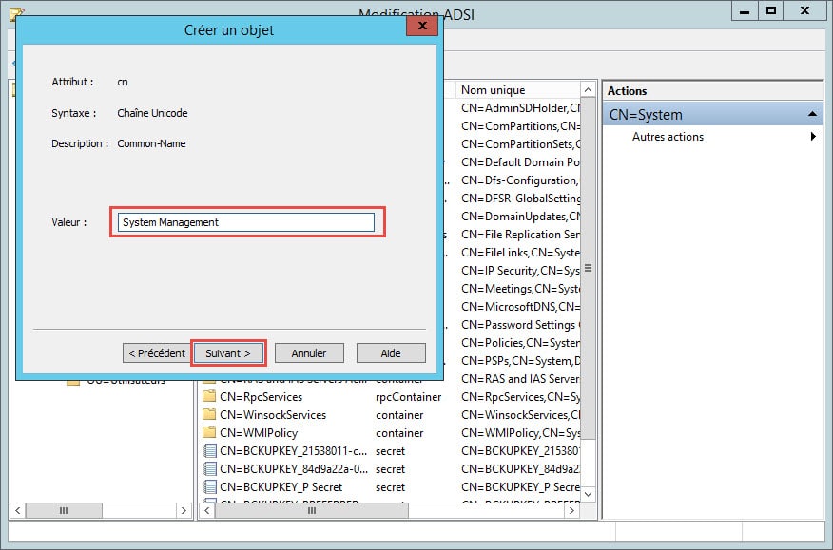Focus the Valeur input field
The image size is (833, 550).
tap(246, 222)
